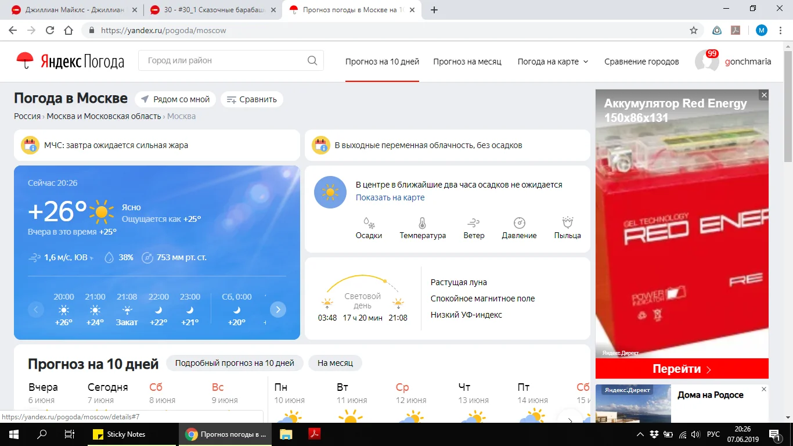This screenshot has height=446, width=793.
Task: Click the РУС language indicator in the taskbar
Action: coord(713,434)
